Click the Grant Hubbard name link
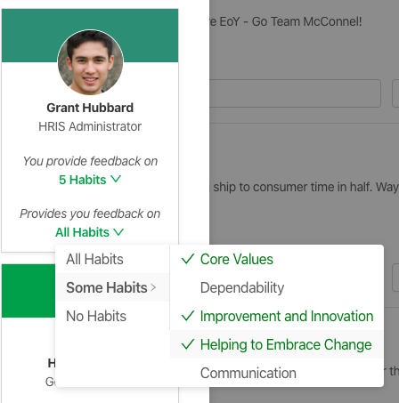 click(90, 108)
